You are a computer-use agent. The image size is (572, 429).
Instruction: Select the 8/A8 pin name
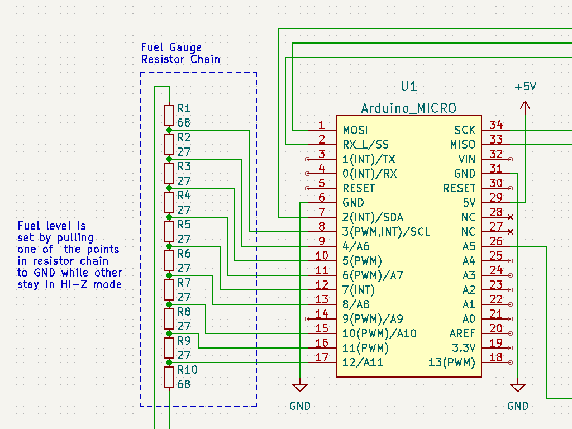point(356,304)
